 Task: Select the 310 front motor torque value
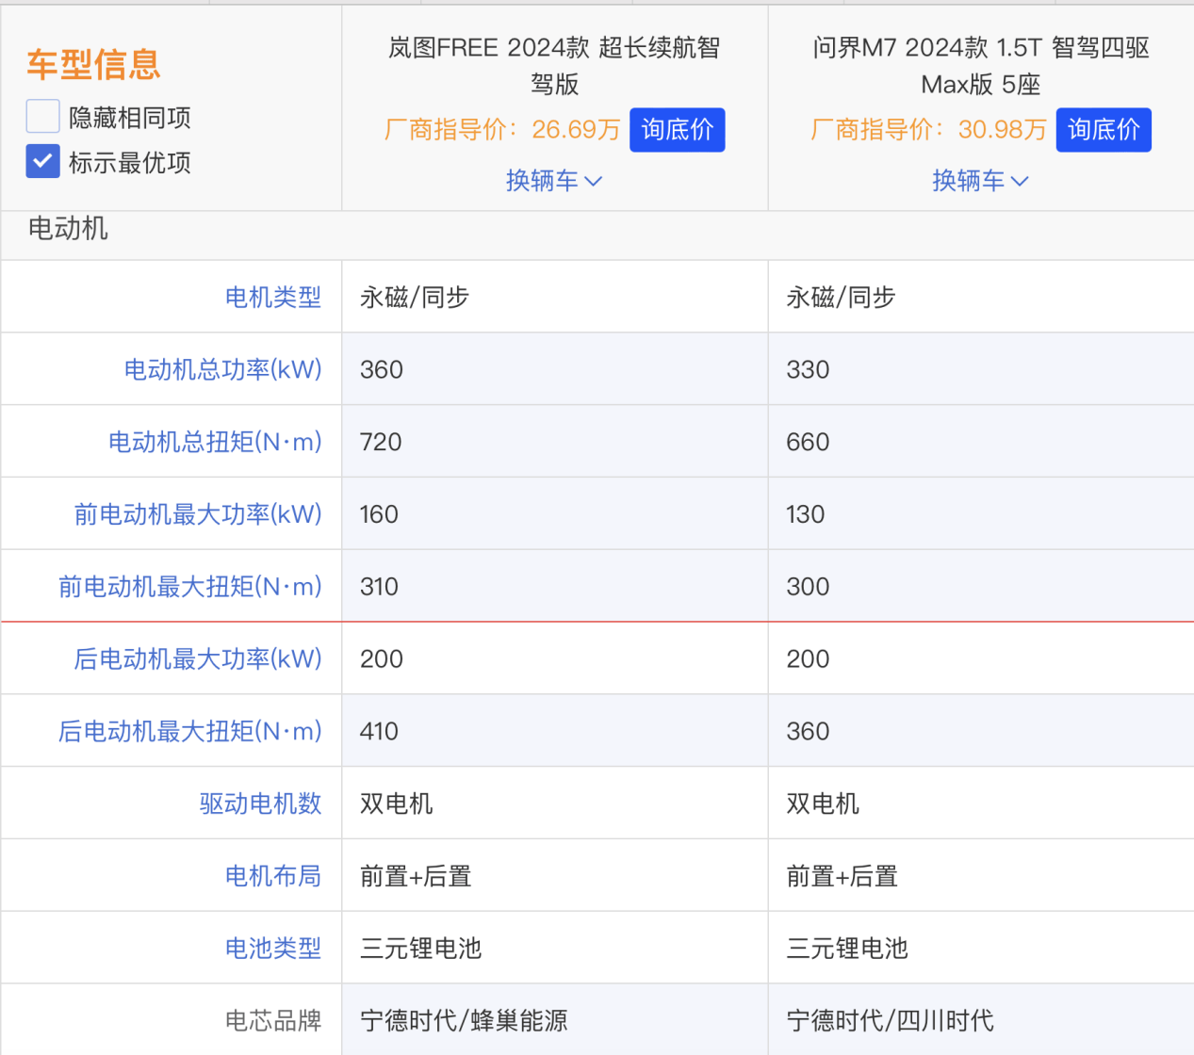379,587
